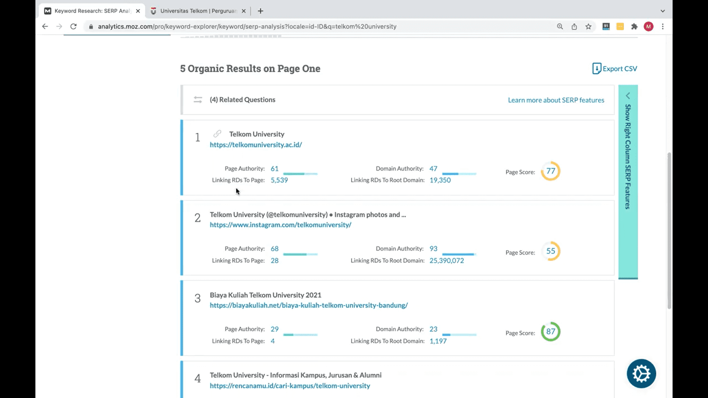
Task: Click Linking RDs To Page 28
Action: [274, 261]
